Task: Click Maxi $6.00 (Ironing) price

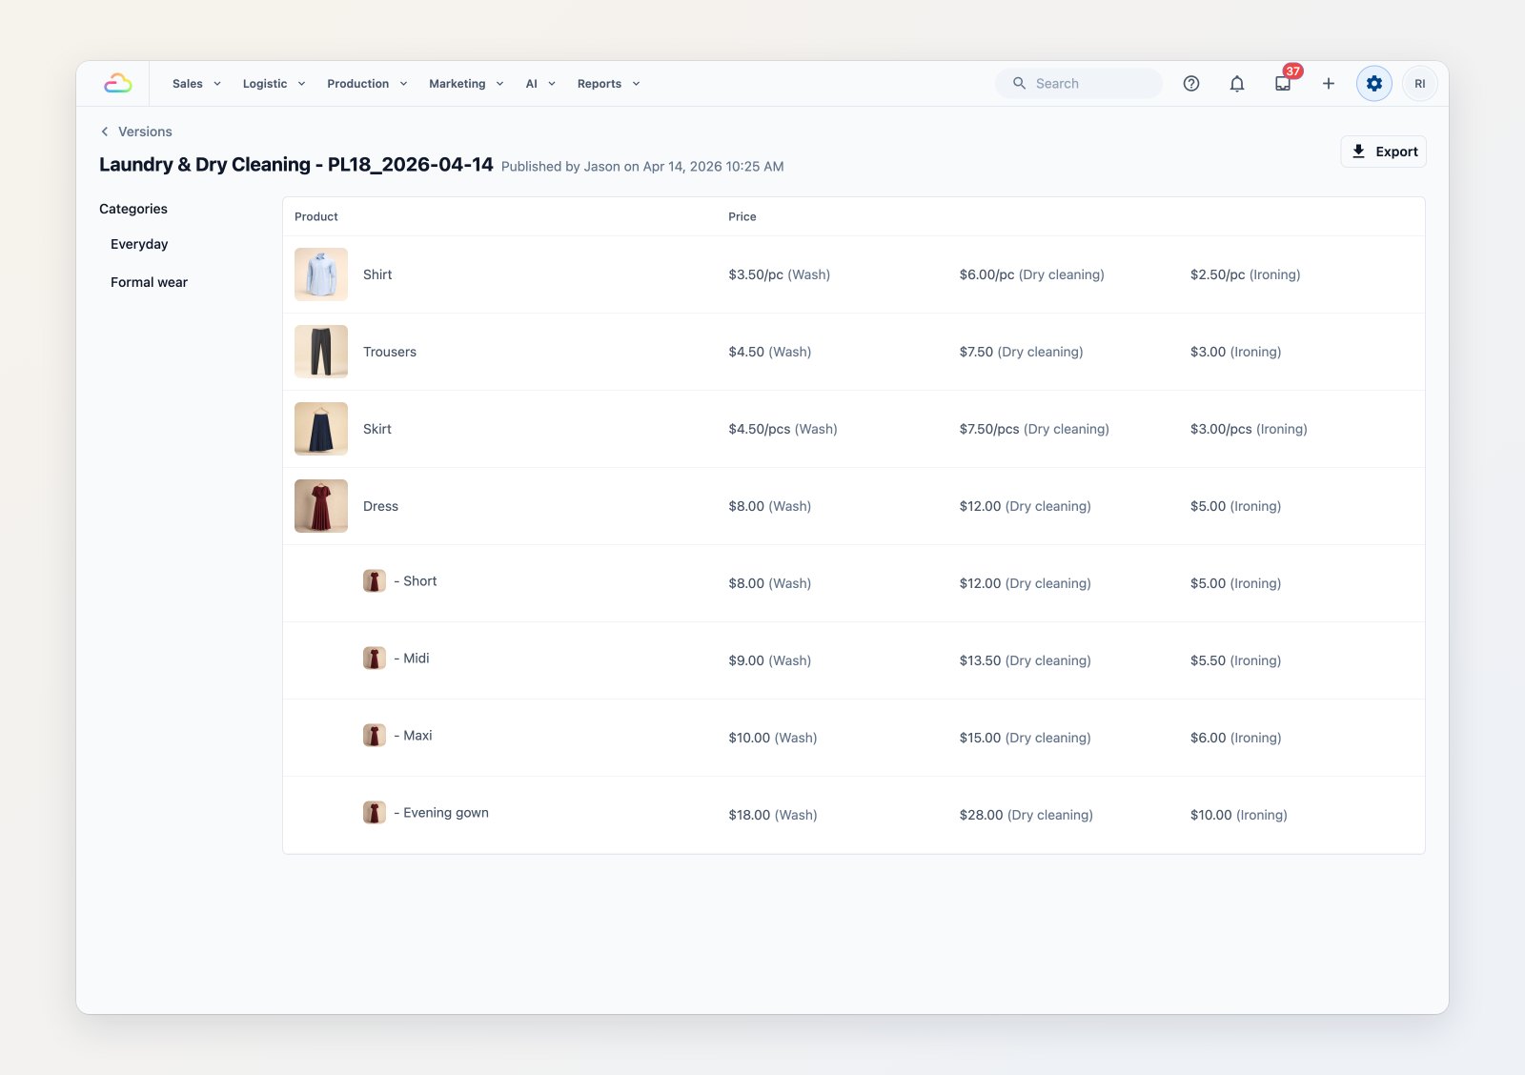Action: tap(1236, 738)
